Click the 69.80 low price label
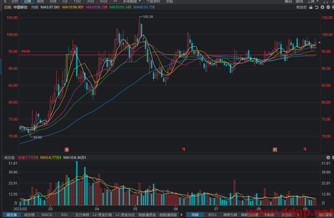 pyautogui.click(x=38, y=137)
